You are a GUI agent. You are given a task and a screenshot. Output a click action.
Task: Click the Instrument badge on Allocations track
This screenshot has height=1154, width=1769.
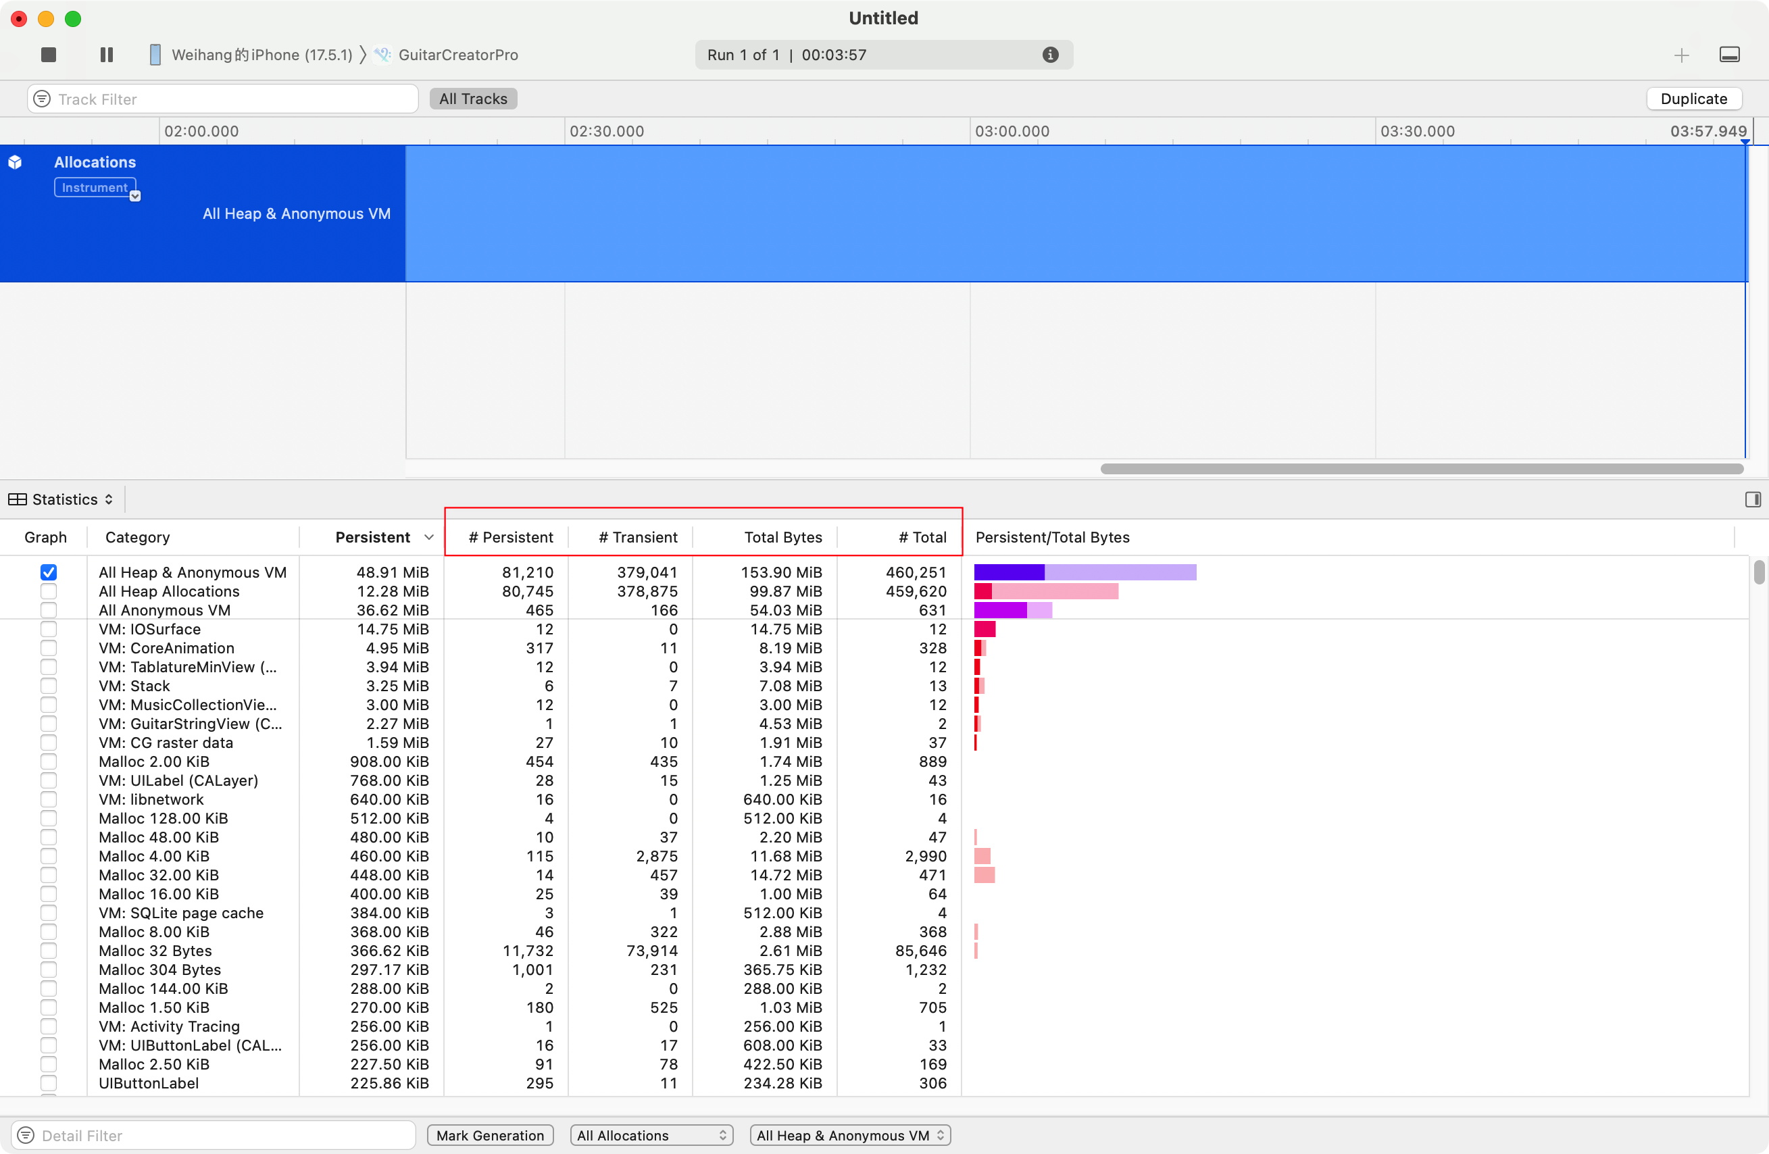[x=95, y=187]
